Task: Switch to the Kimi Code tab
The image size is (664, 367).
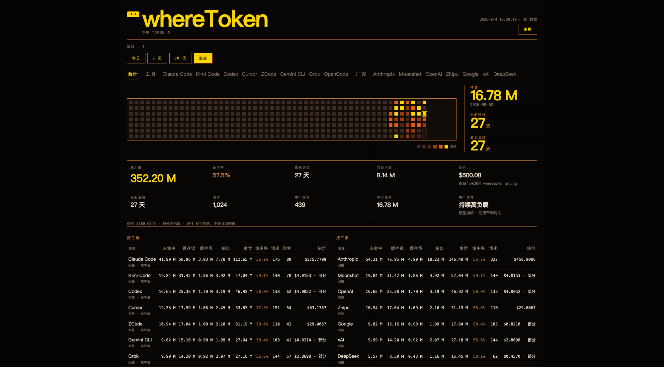Action: pos(207,74)
